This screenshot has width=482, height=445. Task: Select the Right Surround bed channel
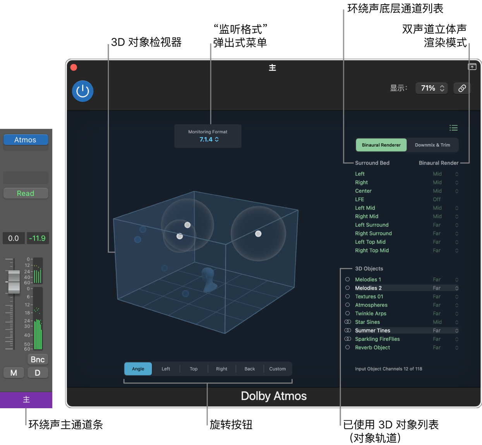tap(373, 234)
